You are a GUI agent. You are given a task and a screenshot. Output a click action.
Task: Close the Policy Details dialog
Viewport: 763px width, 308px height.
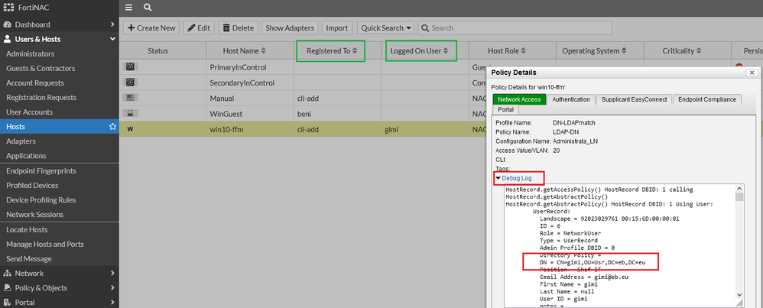(x=750, y=73)
